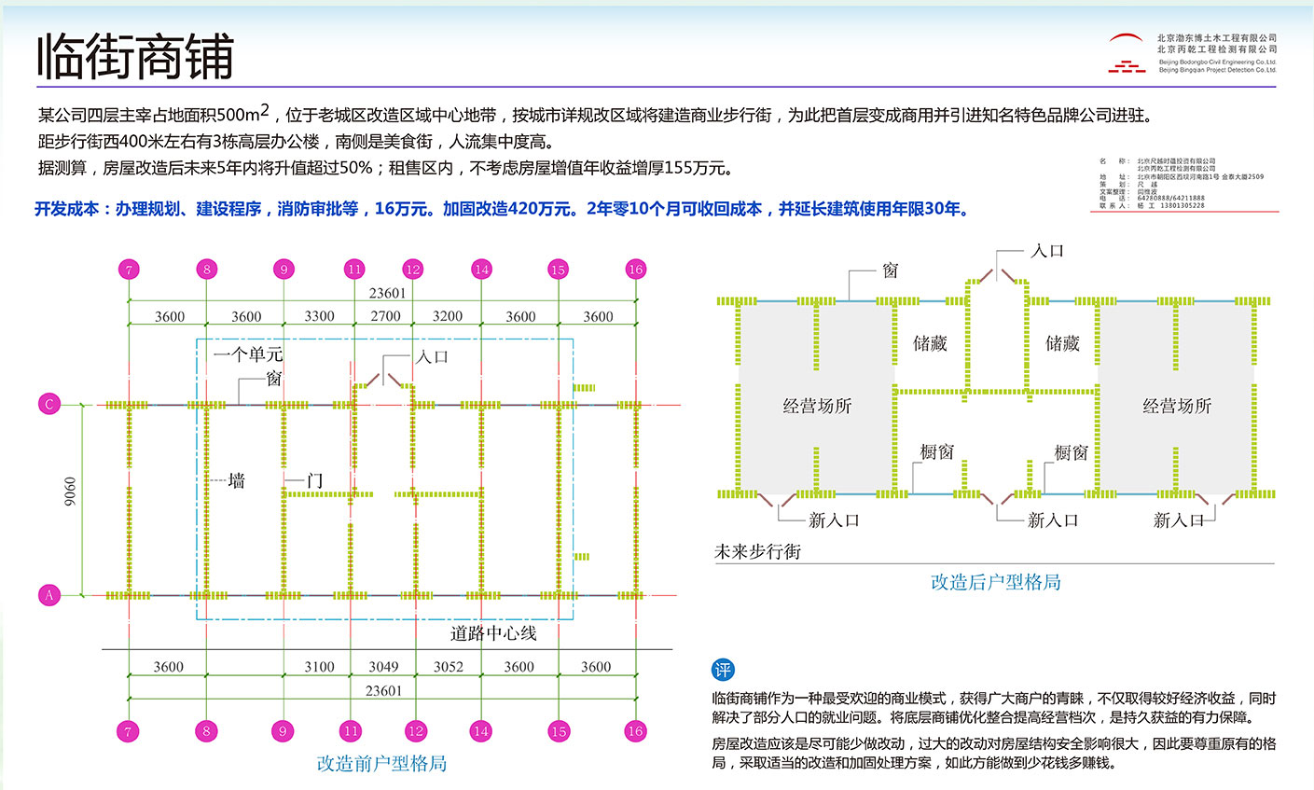Select the right 经营场所 room
The width and height of the screenshot is (1314, 790).
[1177, 406]
